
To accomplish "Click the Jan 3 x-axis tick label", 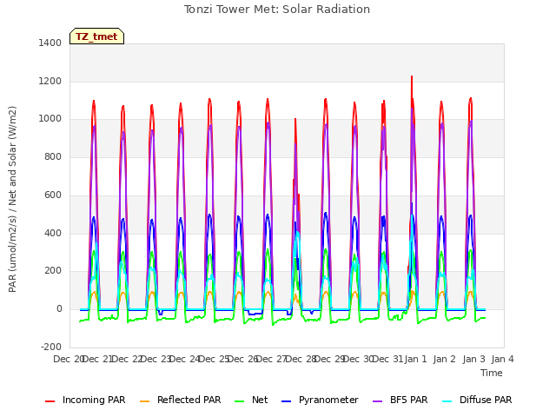I will (x=473, y=359).
